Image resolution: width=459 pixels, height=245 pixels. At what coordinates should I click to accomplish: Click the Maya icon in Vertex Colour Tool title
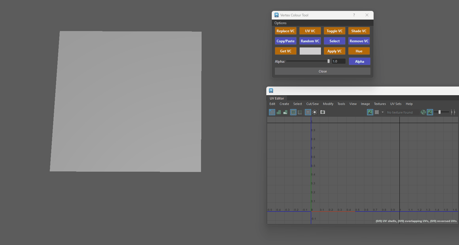(x=276, y=15)
